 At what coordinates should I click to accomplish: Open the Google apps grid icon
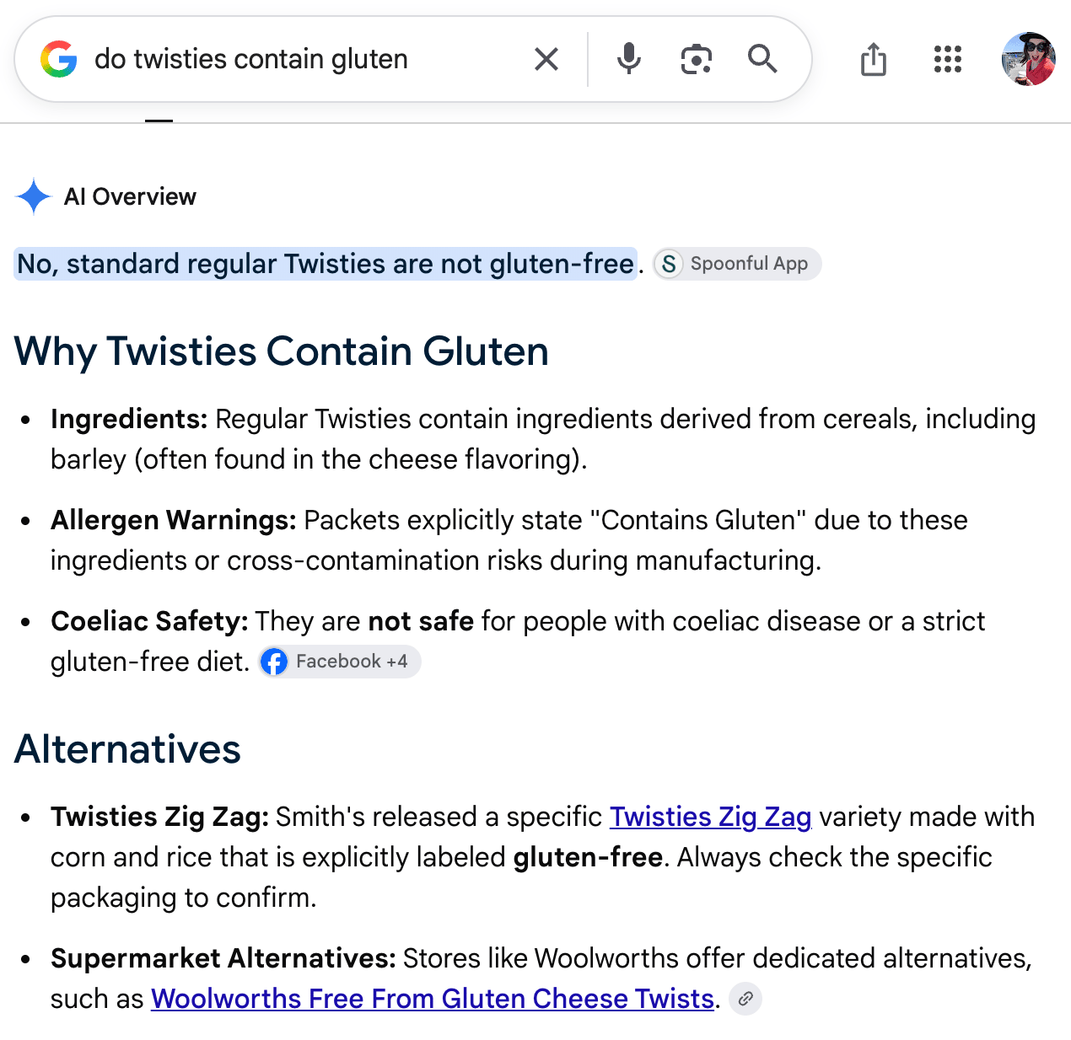pos(948,59)
